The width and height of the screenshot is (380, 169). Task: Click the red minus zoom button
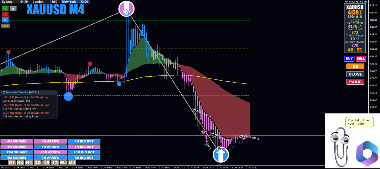tap(5, 14)
